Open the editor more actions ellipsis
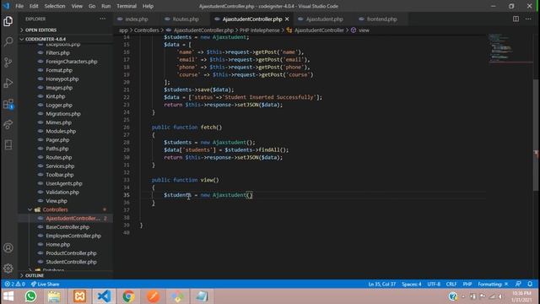The image size is (540, 304). (528, 19)
